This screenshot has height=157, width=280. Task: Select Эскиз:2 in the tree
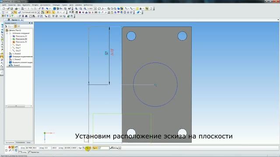coord(17,59)
